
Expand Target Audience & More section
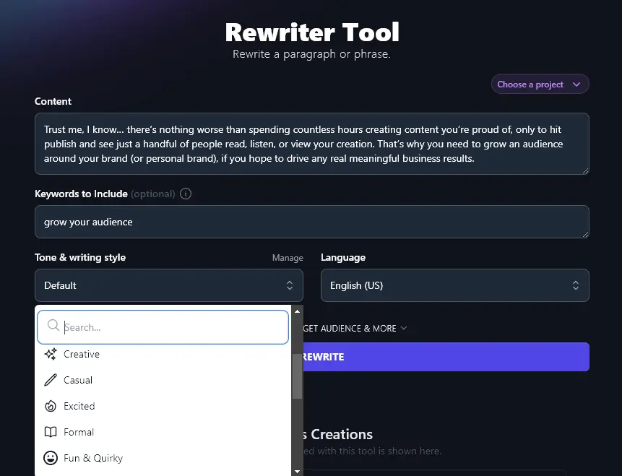click(354, 328)
